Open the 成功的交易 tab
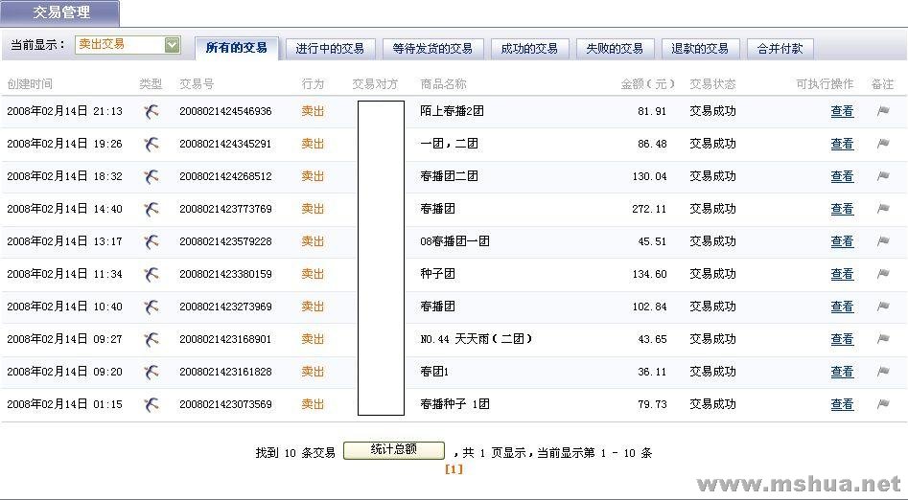The image size is (908, 500). tap(530, 49)
